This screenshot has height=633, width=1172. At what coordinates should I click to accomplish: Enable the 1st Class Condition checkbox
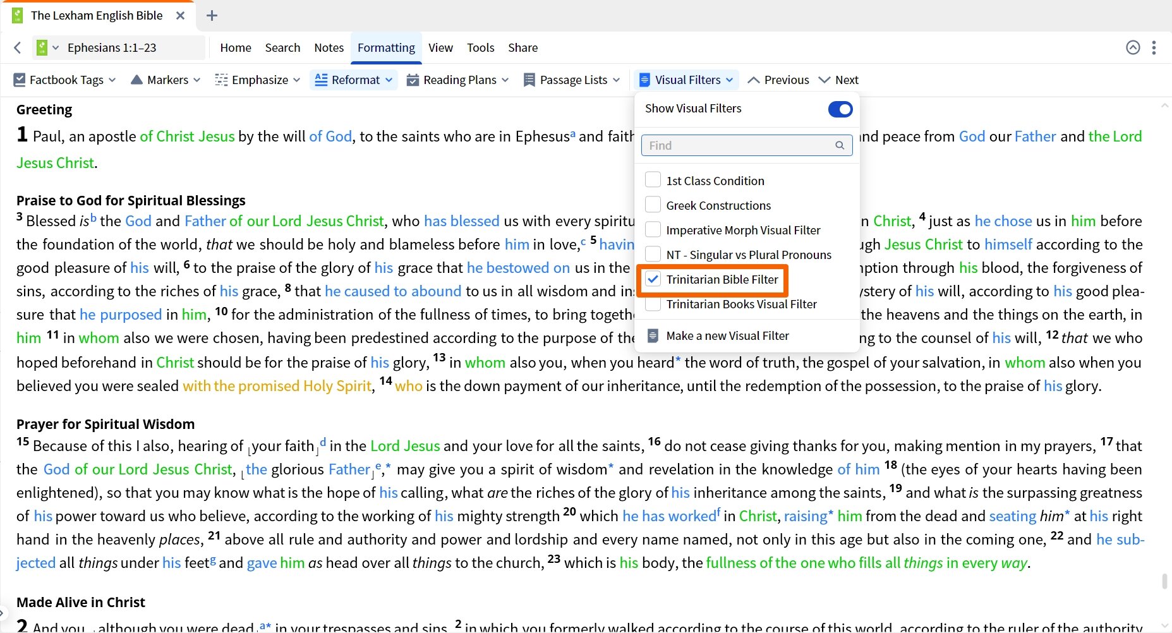coord(653,180)
